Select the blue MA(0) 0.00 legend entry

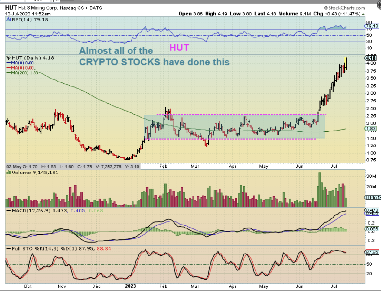20,63
